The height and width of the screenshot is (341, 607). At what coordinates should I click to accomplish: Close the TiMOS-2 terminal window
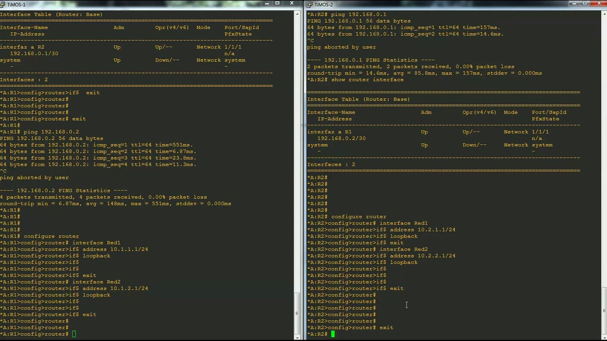[598, 4]
